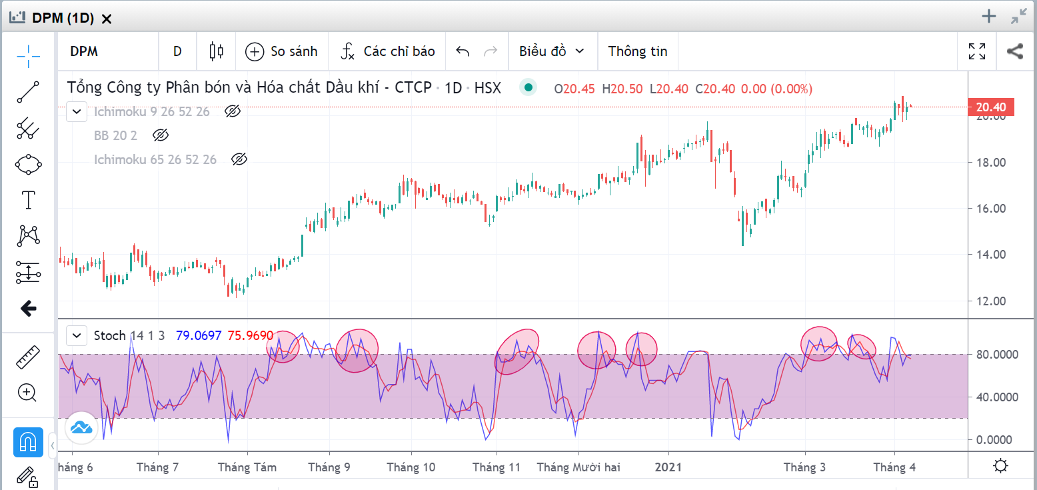Unhide the Ichimoku 65 26 52 26 indicator
Viewport: 1037px width, 490px height.
(239, 159)
